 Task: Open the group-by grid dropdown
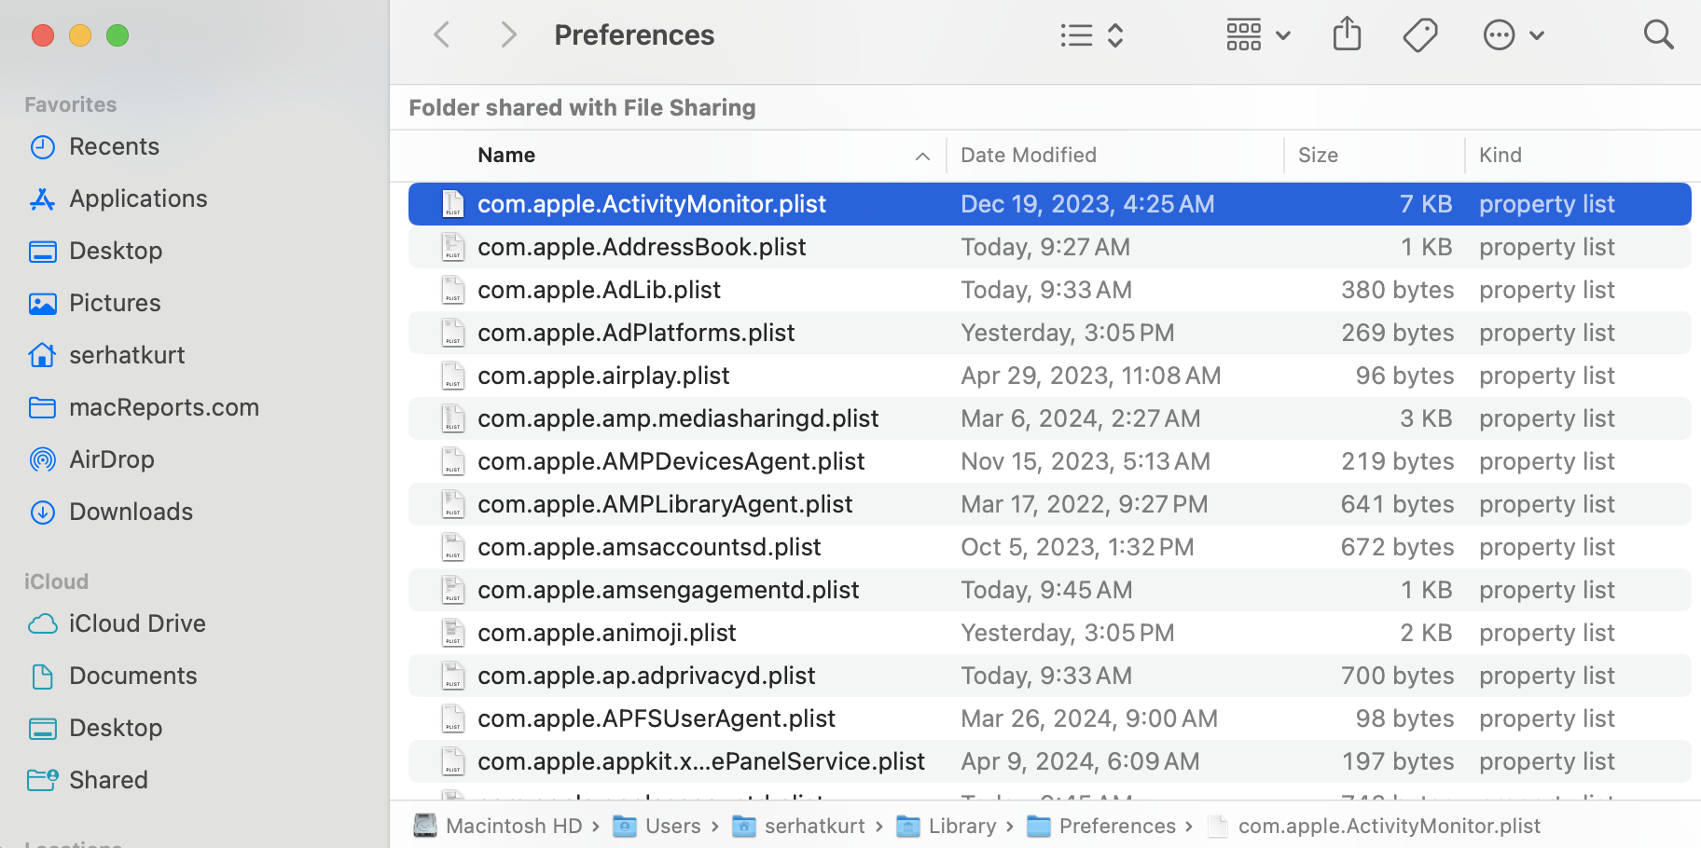pos(1258,35)
